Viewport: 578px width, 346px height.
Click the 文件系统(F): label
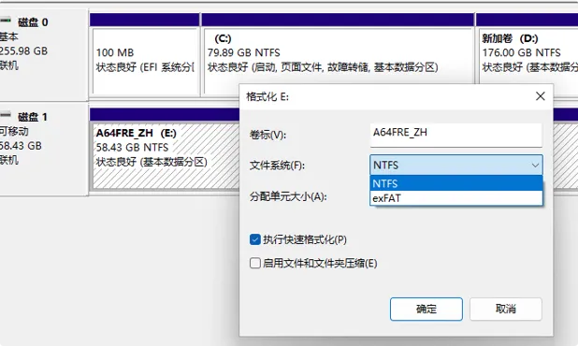(277, 166)
